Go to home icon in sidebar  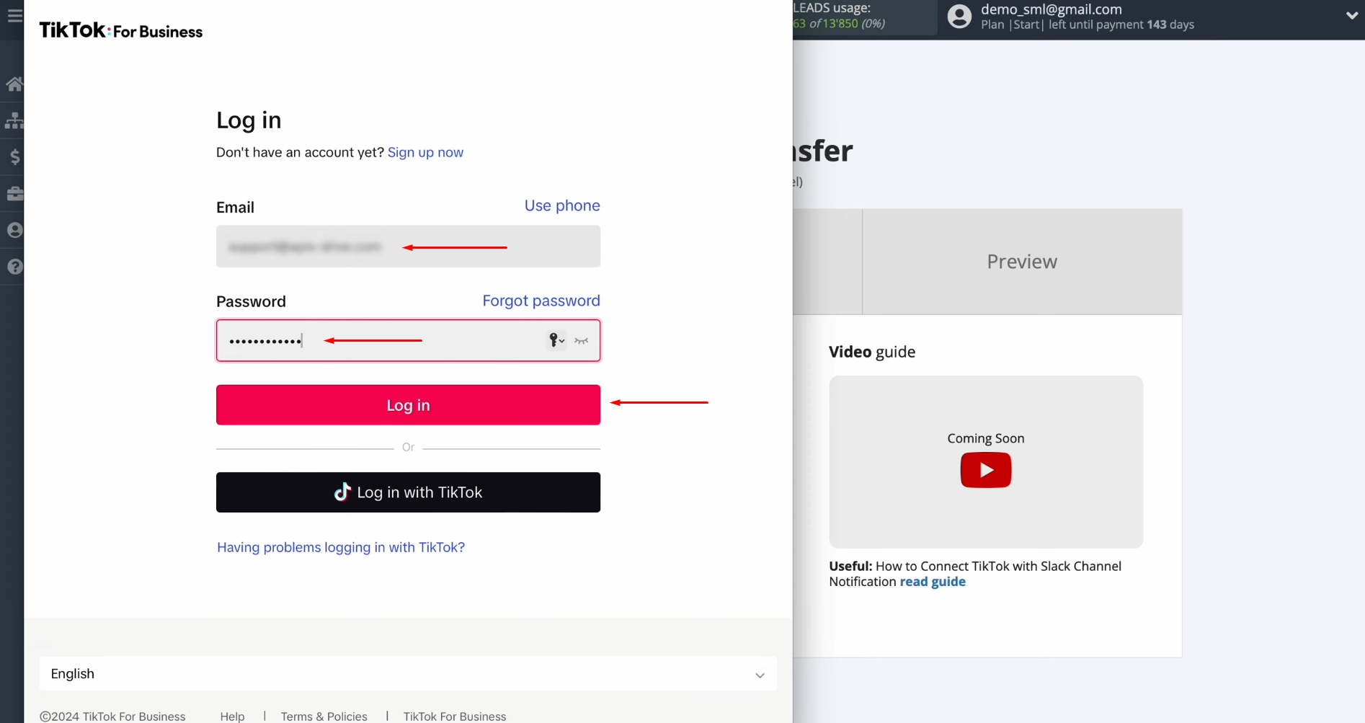(14, 84)
